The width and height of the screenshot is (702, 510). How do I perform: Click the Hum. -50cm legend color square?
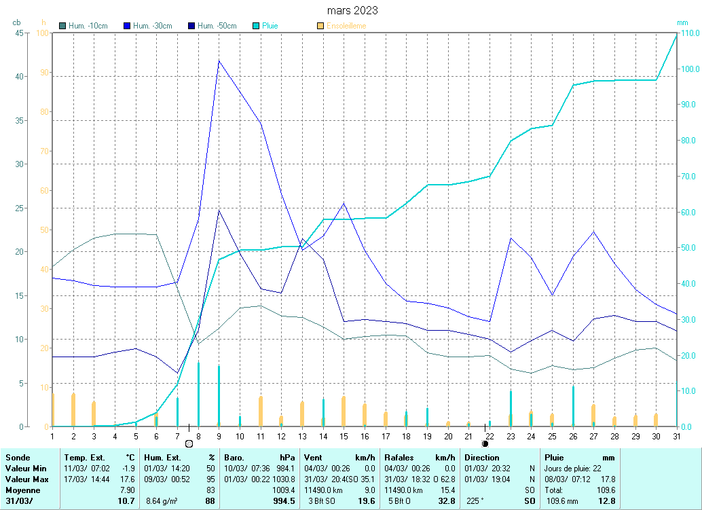click(x=191, y=26)
